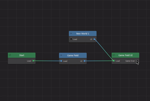The width and height of the screenshot is (150, 101).
Task: Click the 'UI' label on New World 1 node
Action: 91,39
